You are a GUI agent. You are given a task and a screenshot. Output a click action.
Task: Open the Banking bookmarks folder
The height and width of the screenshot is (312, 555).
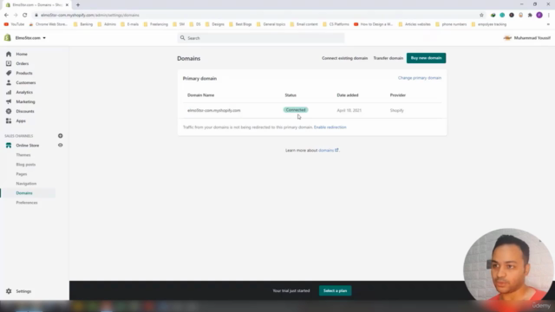[x=83, y=24]
